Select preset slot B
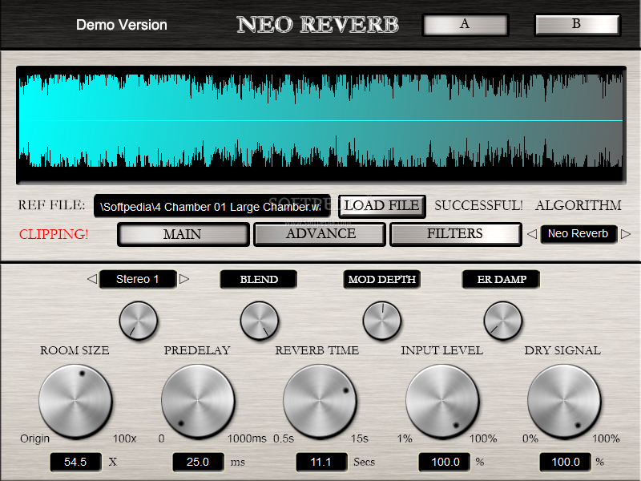This screenshot has width=641, height=481. 578,25
